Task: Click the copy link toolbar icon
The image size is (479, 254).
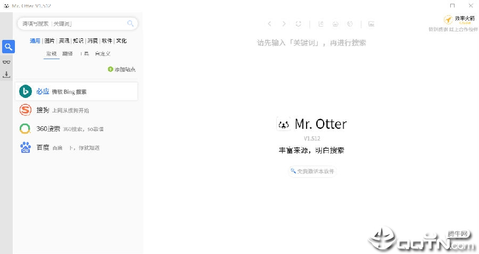Action: [x=321, y=24]
